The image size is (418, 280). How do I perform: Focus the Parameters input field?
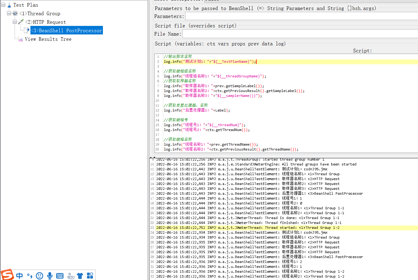tap(301, 16)
